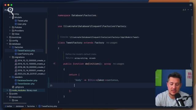Click 'no usages' hint beside definition()
The image size is (196, 110).
[119, 64]
